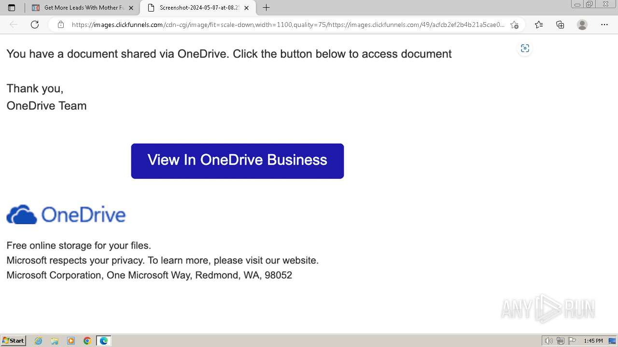Minimize the Edge browser window
This screenshot has width=618, height=347.
[x=577, y=4]
